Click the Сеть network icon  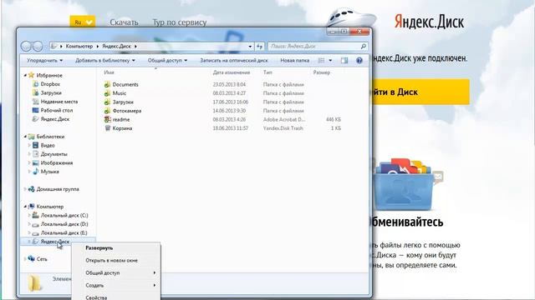(32, 259)
